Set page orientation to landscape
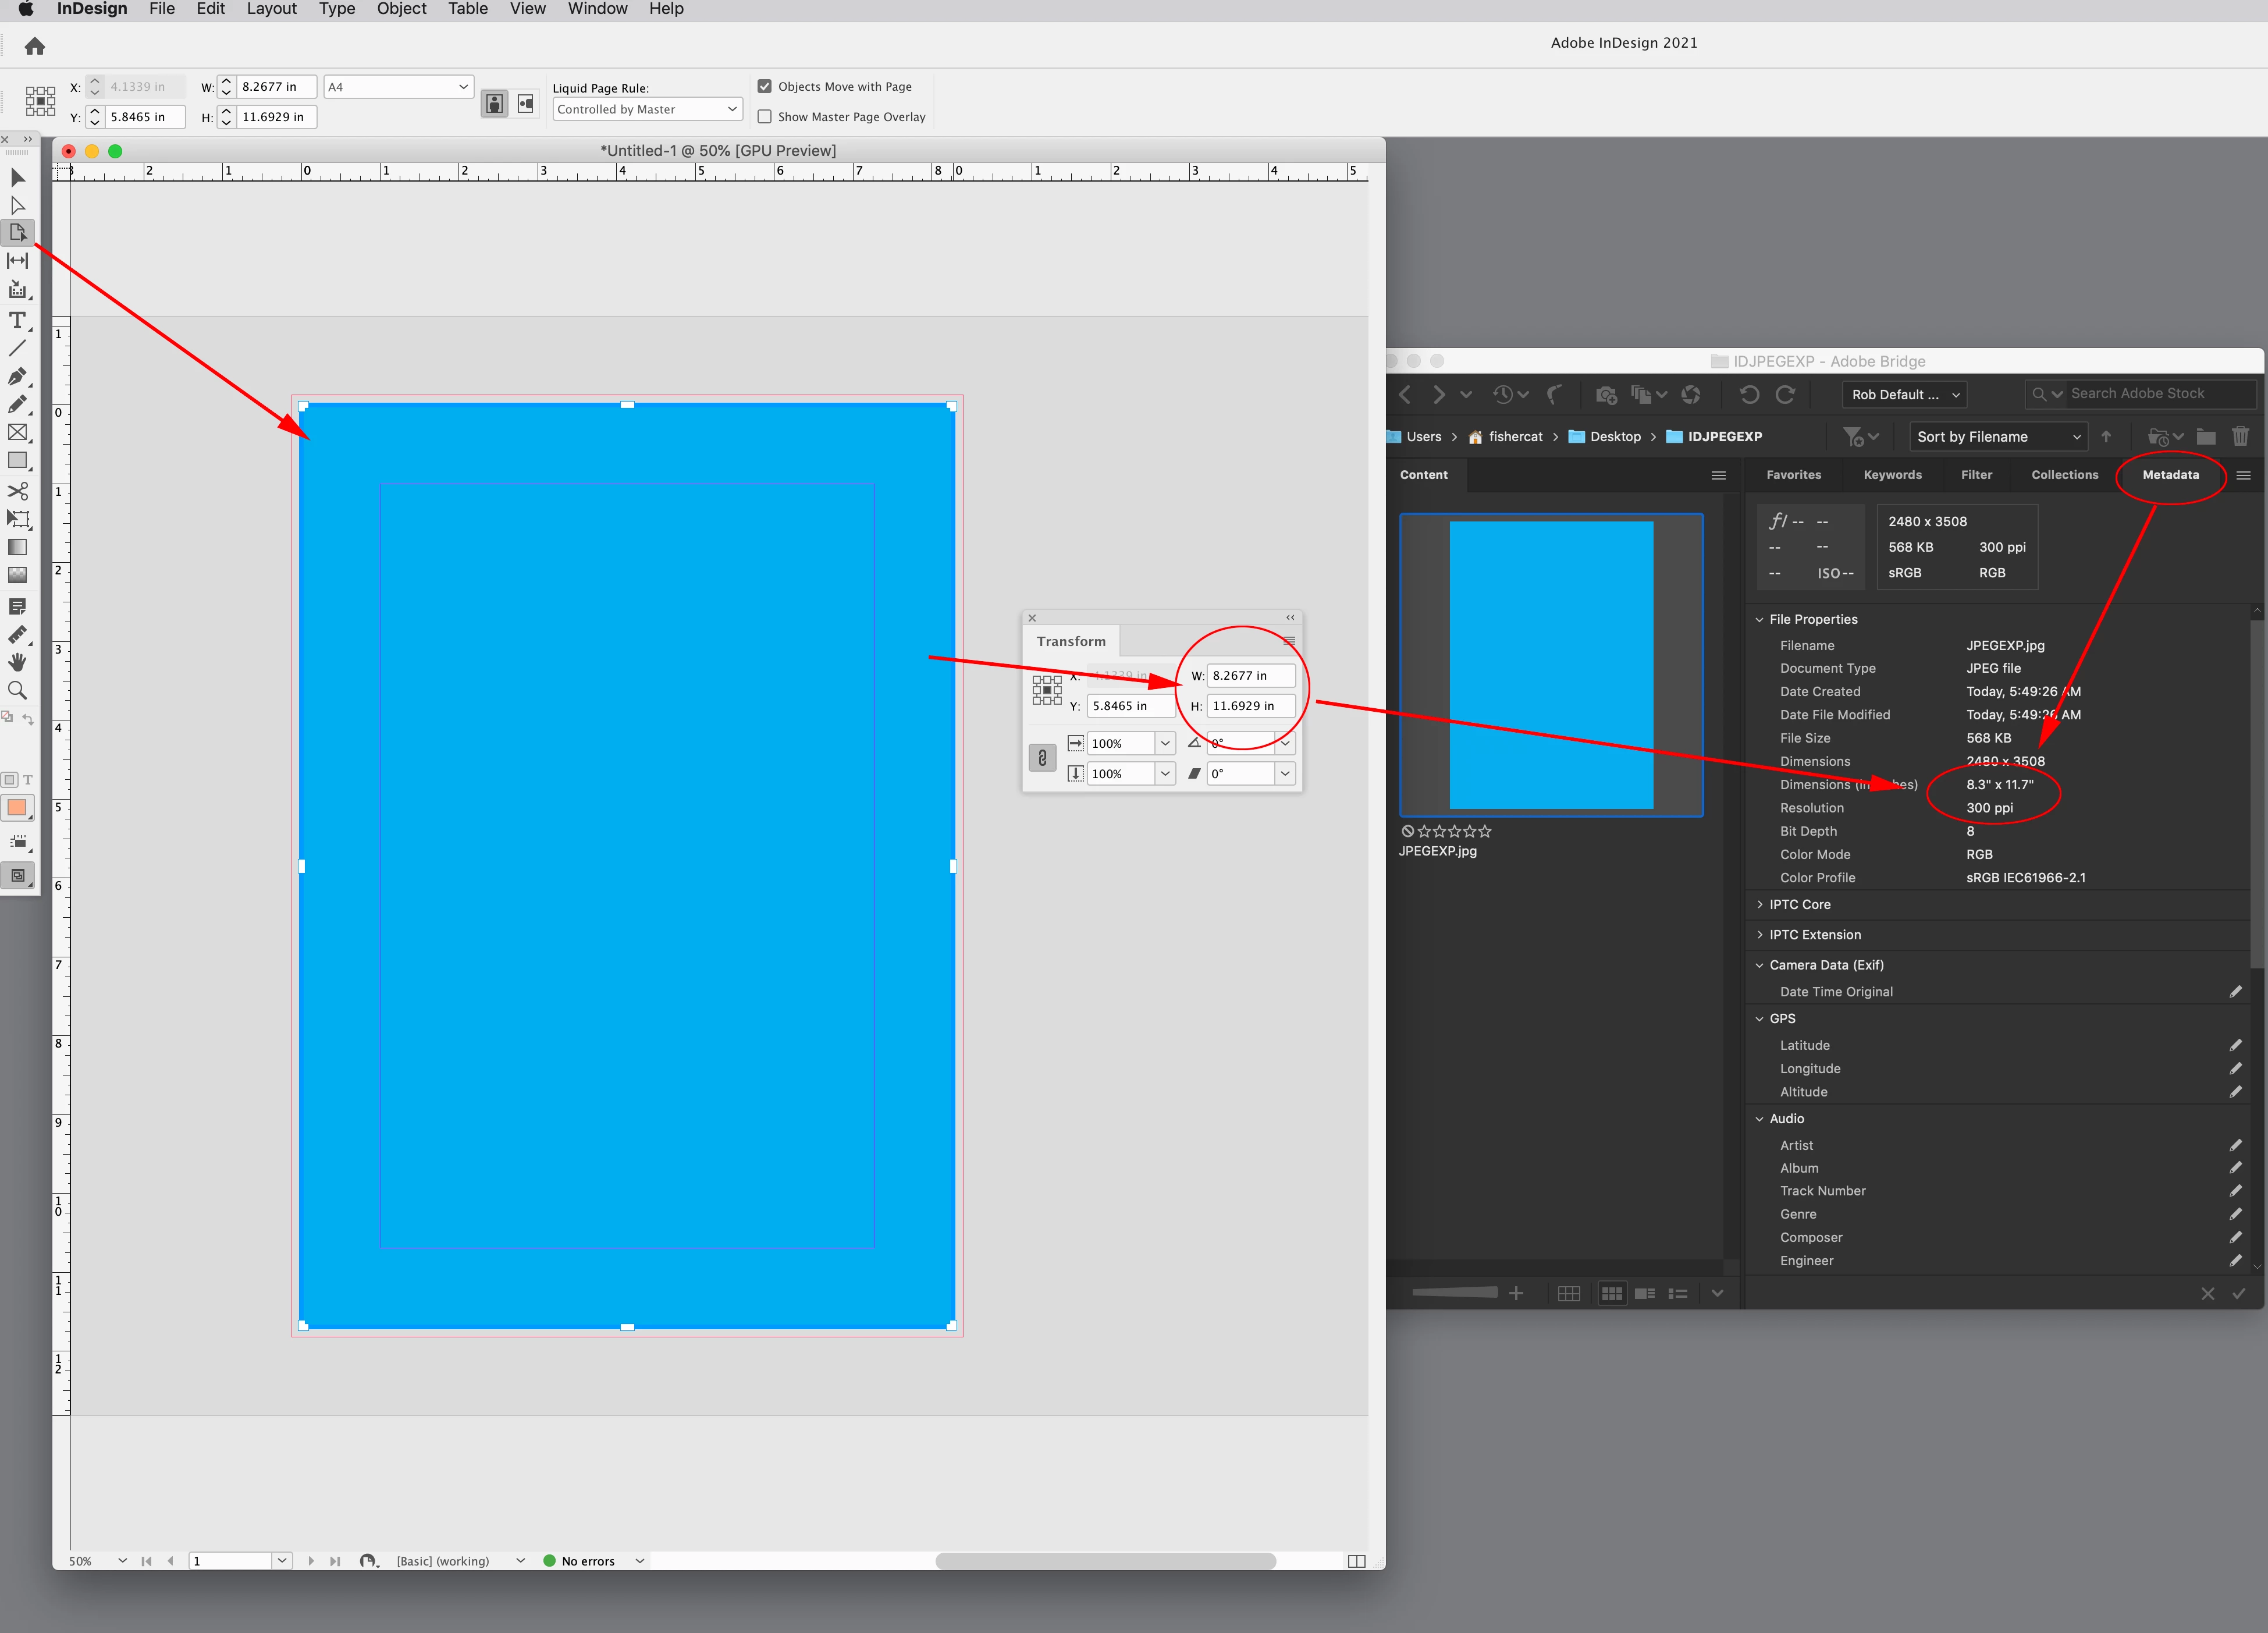 (525, 103)
